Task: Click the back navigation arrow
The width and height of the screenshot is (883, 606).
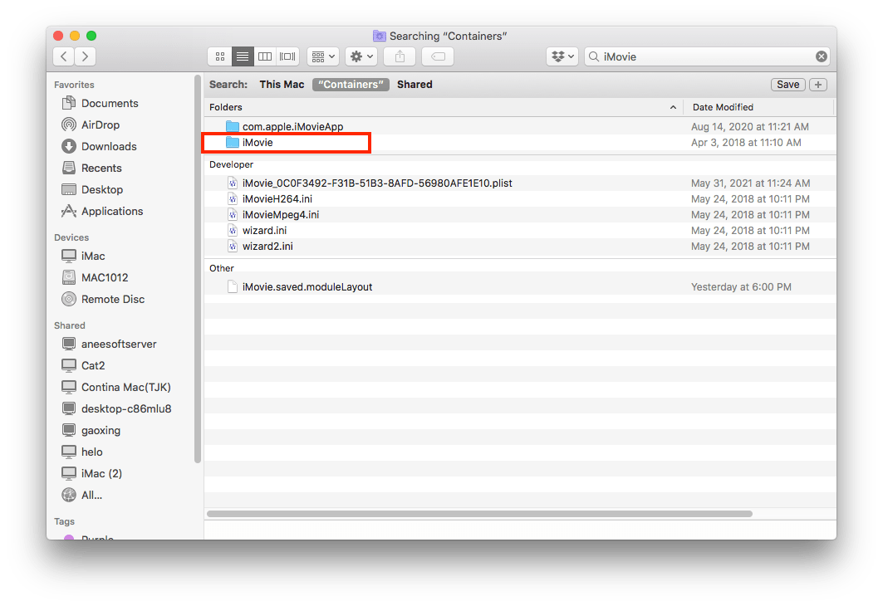Action: 63,56
